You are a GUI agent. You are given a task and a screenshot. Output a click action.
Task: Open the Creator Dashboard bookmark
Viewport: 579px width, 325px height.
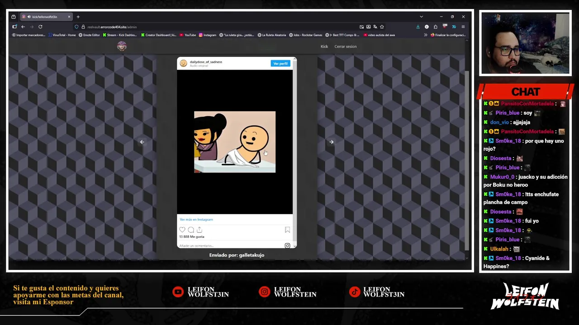pos(158,35)
